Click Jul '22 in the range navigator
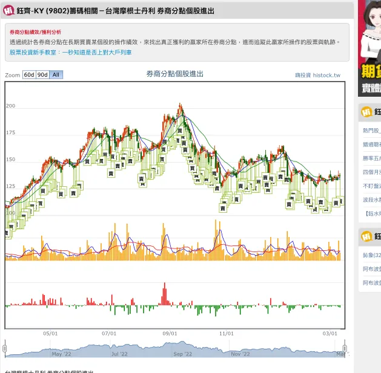381x373 pixels. point(119,354)
